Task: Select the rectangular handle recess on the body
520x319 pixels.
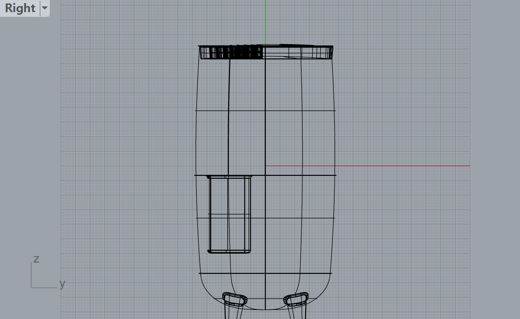Action: pyautogui.click(x=229, y=214)
